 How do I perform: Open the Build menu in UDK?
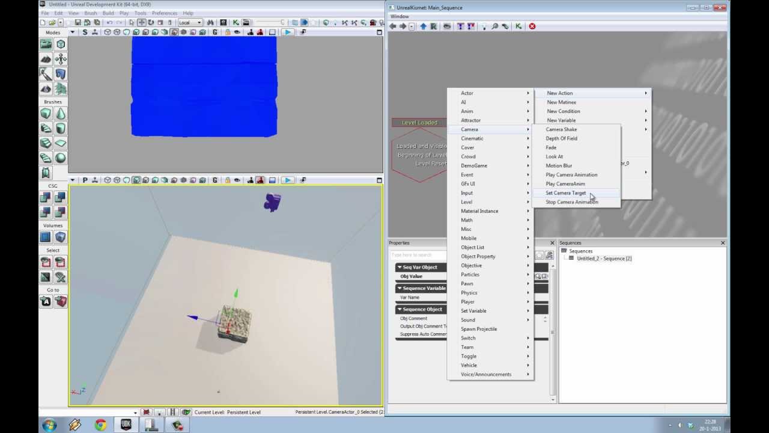(x=108, y=13)
